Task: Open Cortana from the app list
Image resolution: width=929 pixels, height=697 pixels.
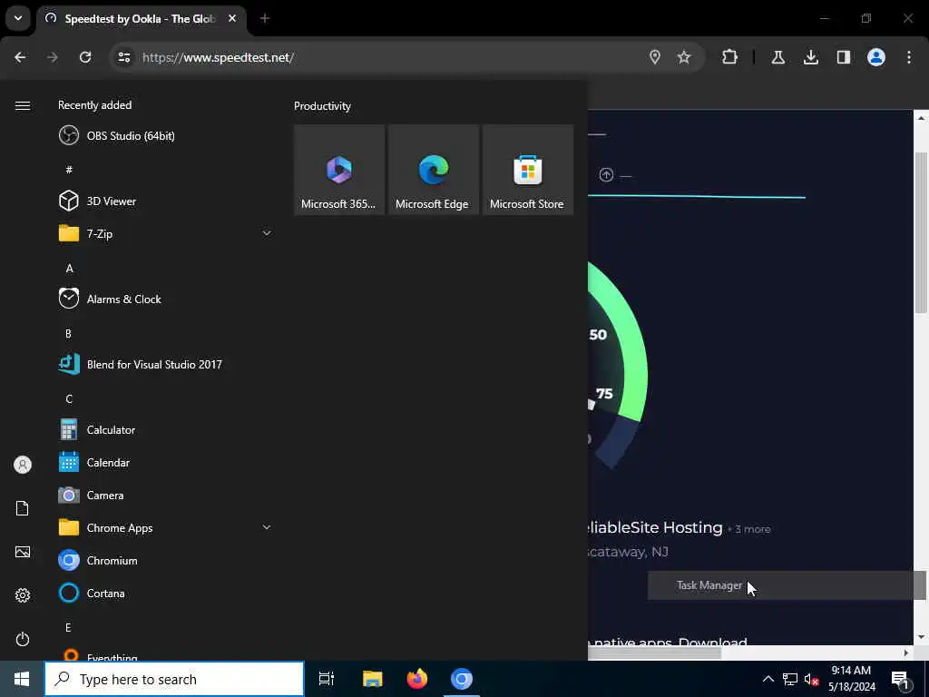Action: pos(165,593)
